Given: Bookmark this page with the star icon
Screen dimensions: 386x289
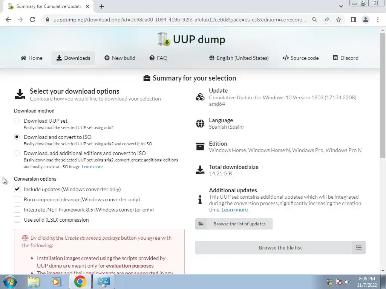Looking at the screenshot, I should tap(339, 20).
